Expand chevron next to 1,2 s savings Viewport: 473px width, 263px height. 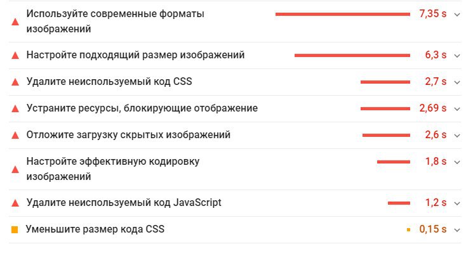coord(457,203)
